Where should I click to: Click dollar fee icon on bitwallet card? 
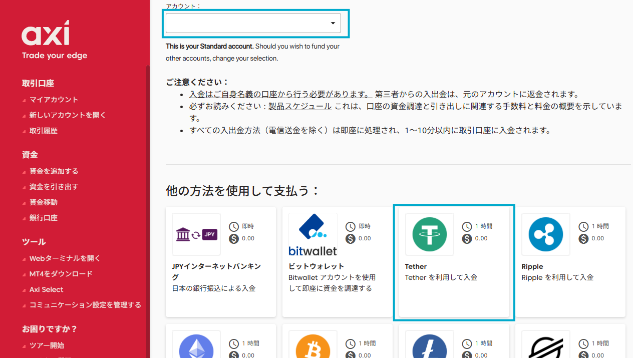coord(351,239)
